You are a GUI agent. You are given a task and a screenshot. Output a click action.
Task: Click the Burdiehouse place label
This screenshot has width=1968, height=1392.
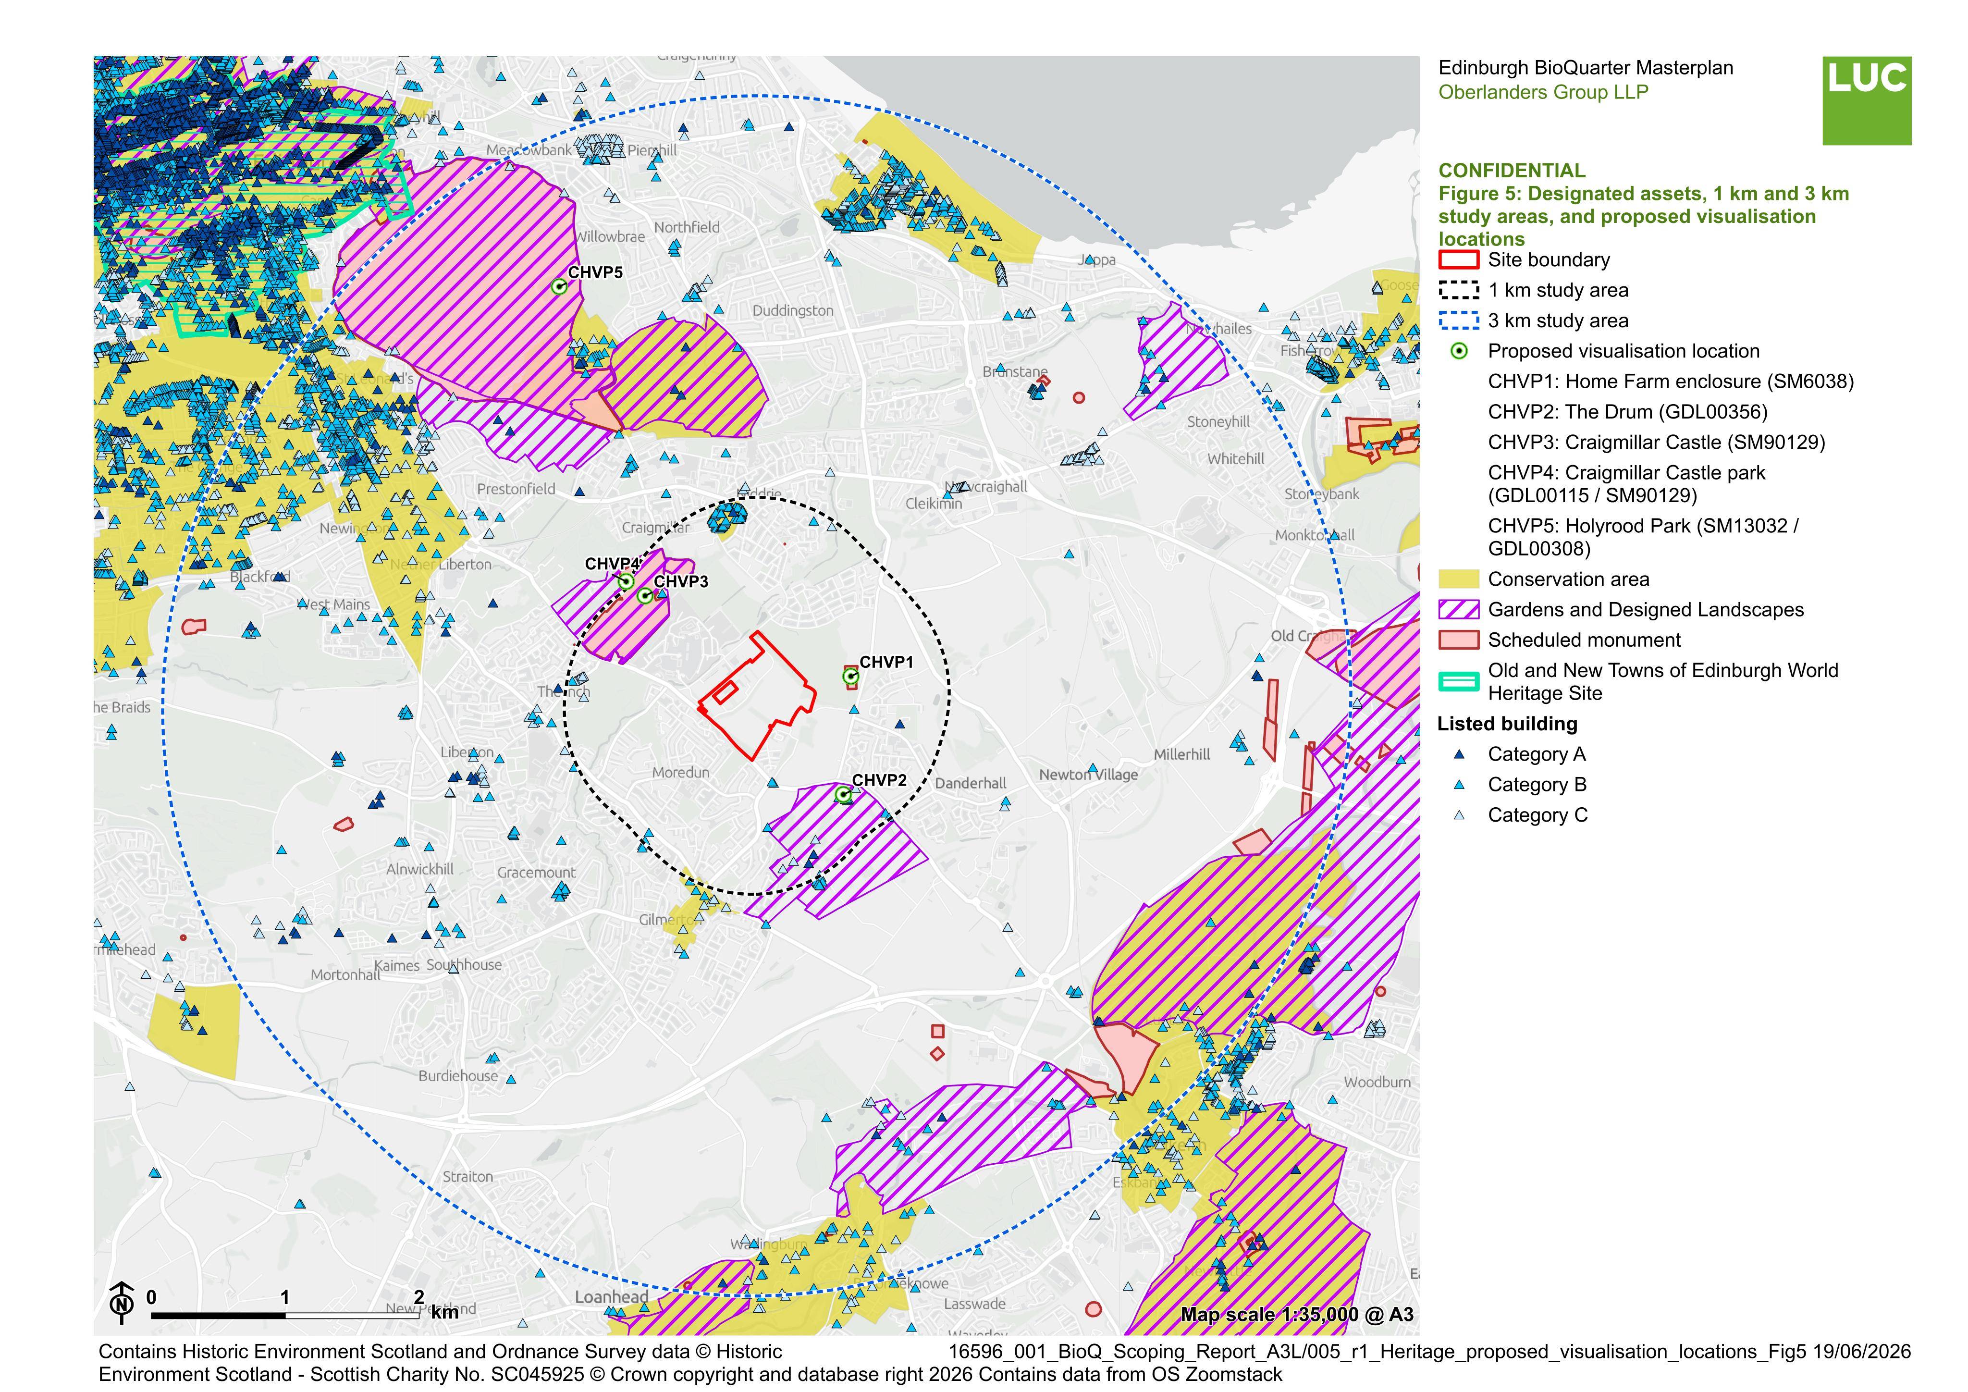click(458, 1076)
